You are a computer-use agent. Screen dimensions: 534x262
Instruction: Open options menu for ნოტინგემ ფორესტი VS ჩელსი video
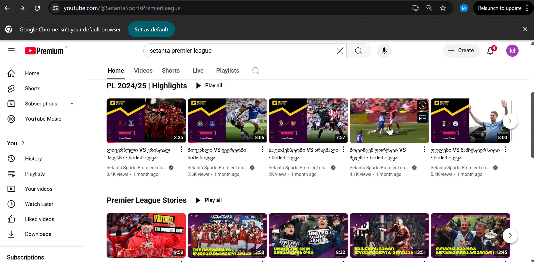tap(425, 150)
